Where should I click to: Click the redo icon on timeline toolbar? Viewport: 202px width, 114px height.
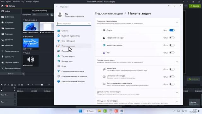point(5,85)
